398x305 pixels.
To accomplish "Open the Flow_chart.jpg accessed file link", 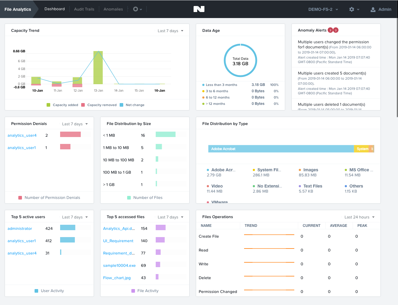I will point(117,278).
